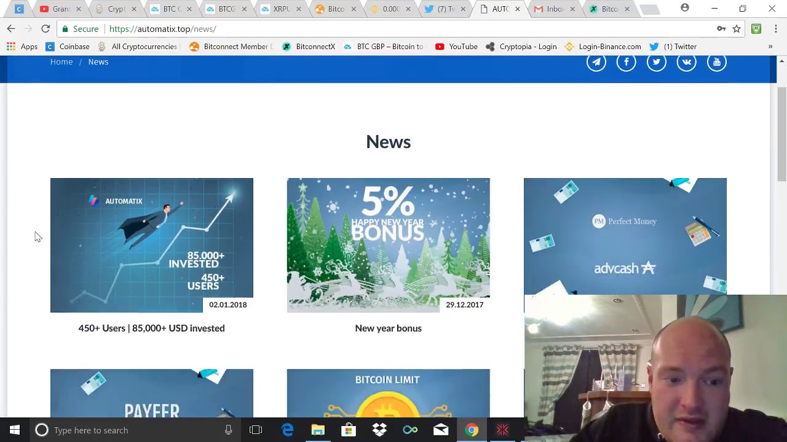Open the Cryptopia - Login bookmark
The height and width of the screenshot is (442, 787).
pos(521,47)
